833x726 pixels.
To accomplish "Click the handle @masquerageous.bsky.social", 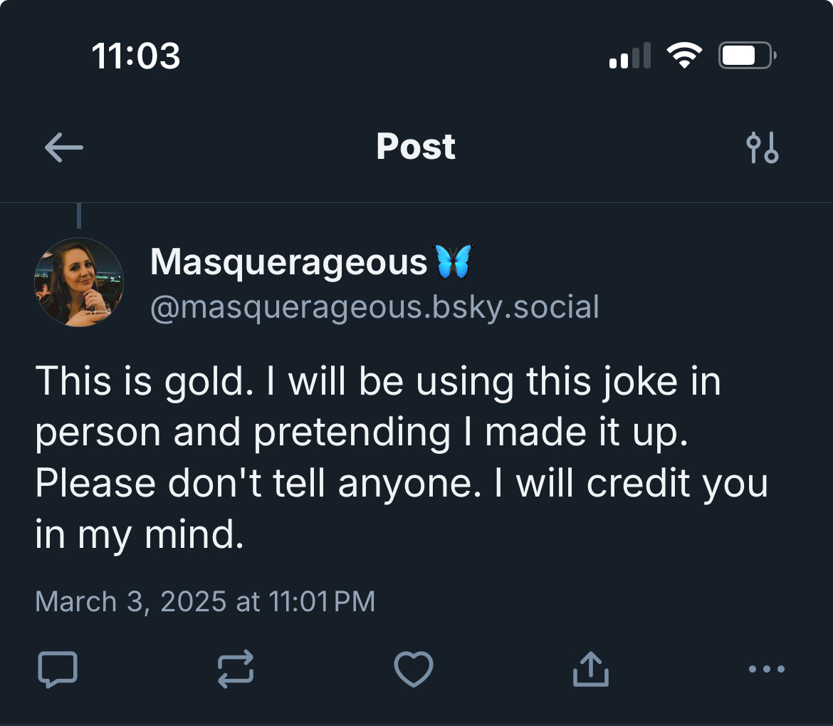I will [374, 307].
